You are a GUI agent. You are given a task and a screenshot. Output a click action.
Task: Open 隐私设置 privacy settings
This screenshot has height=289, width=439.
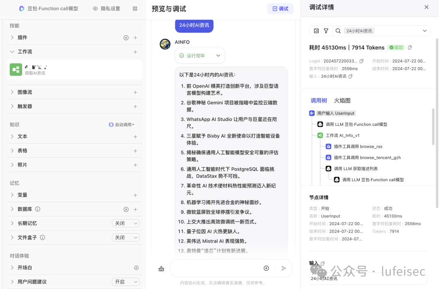(106, 9)
